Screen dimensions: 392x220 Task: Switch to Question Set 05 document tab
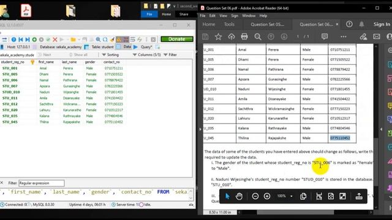point(267,24)
